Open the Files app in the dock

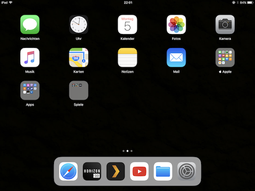click(x=163, y=171)
